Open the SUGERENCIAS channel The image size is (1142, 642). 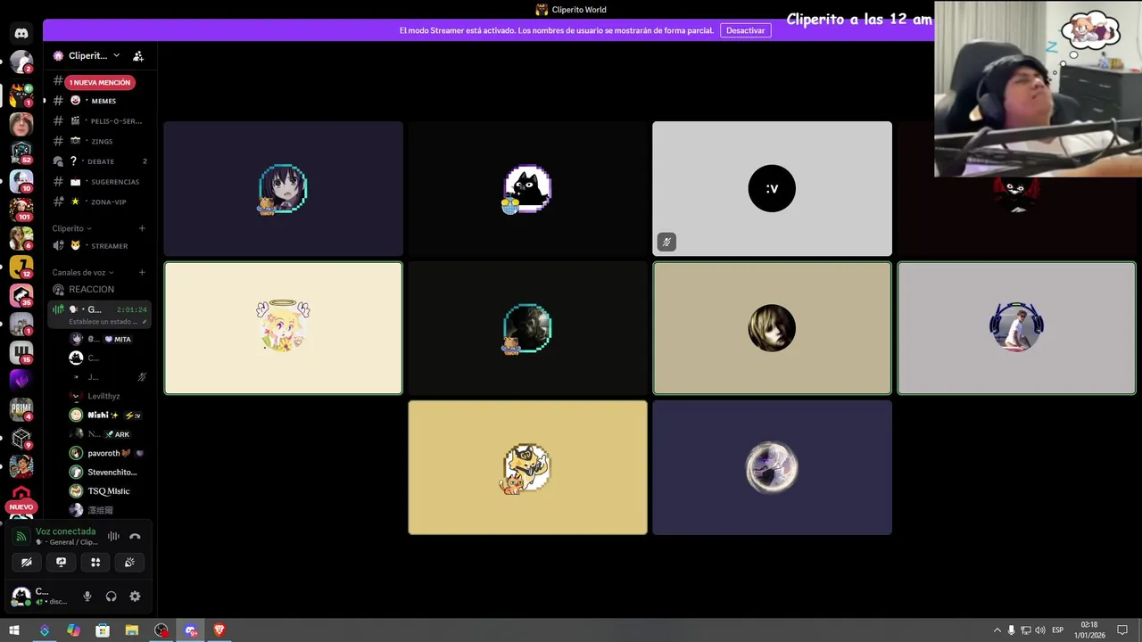tap(100, 182)
